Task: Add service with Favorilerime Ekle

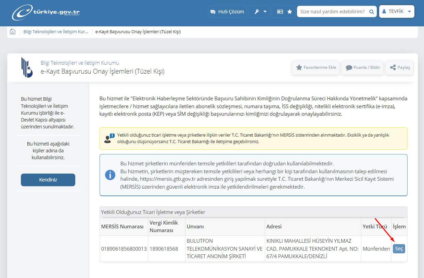Action: click(x=311, y=67)
